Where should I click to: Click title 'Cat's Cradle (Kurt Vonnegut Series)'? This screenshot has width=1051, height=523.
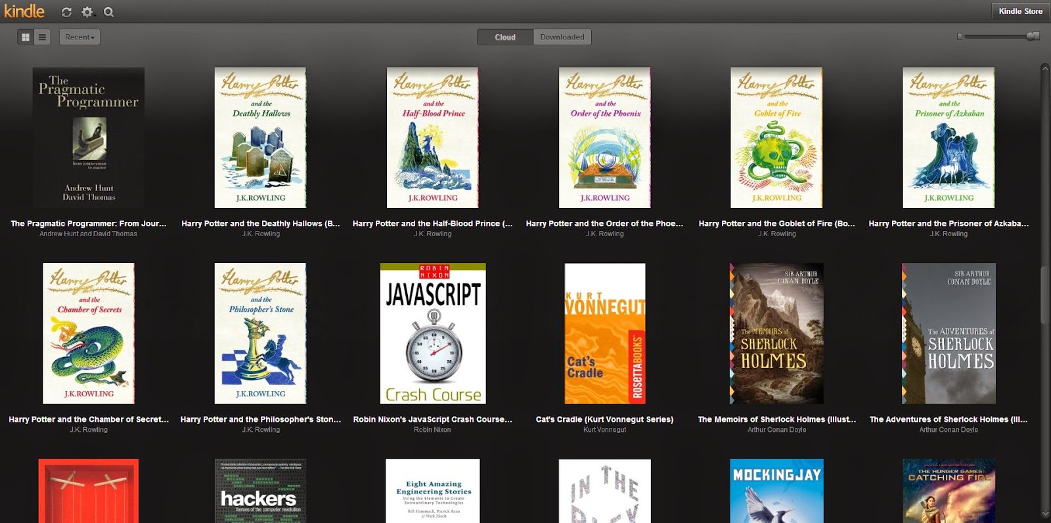[x=605, y=419]
